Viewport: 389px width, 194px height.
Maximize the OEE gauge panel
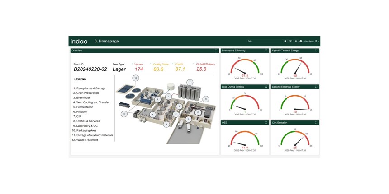[x=266, y=123]
